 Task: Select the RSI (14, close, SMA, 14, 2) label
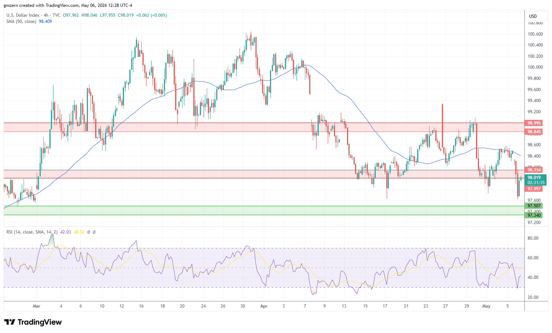(x=32, y=232)
